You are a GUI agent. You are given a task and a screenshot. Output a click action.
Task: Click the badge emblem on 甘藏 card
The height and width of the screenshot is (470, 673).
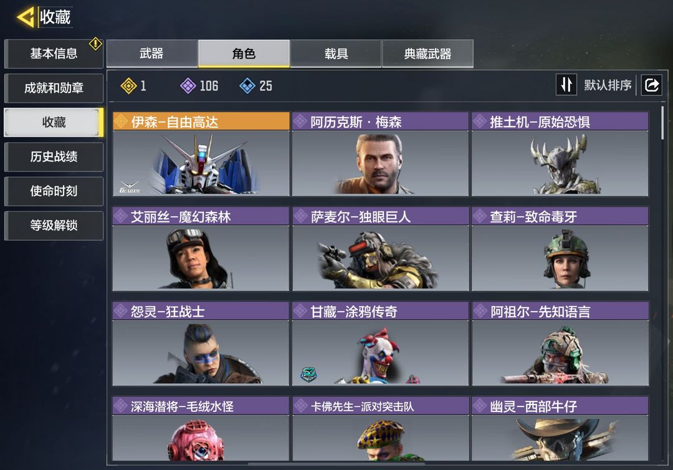(x=308, y=374)
